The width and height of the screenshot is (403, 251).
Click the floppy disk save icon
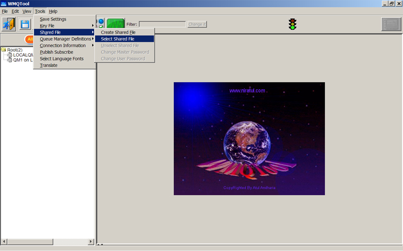click(25, 24)
